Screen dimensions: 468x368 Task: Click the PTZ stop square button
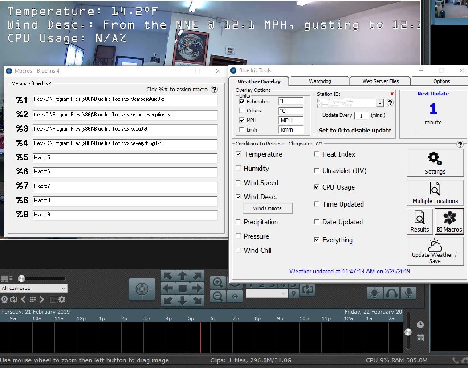[x=183, y=289]
